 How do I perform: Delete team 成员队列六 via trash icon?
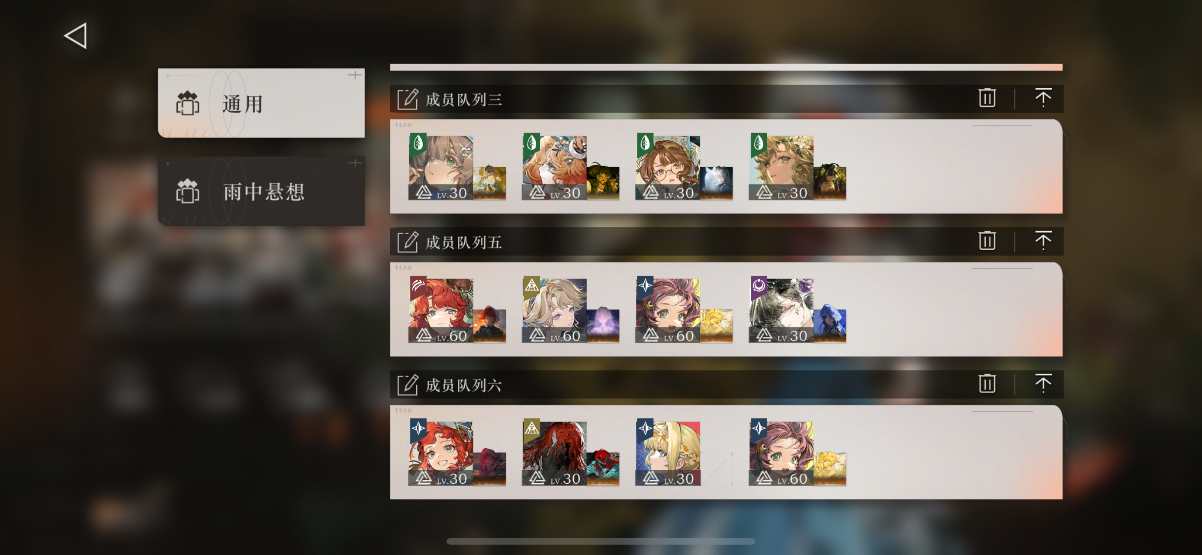pyautogui.click(x=987, y=384)
